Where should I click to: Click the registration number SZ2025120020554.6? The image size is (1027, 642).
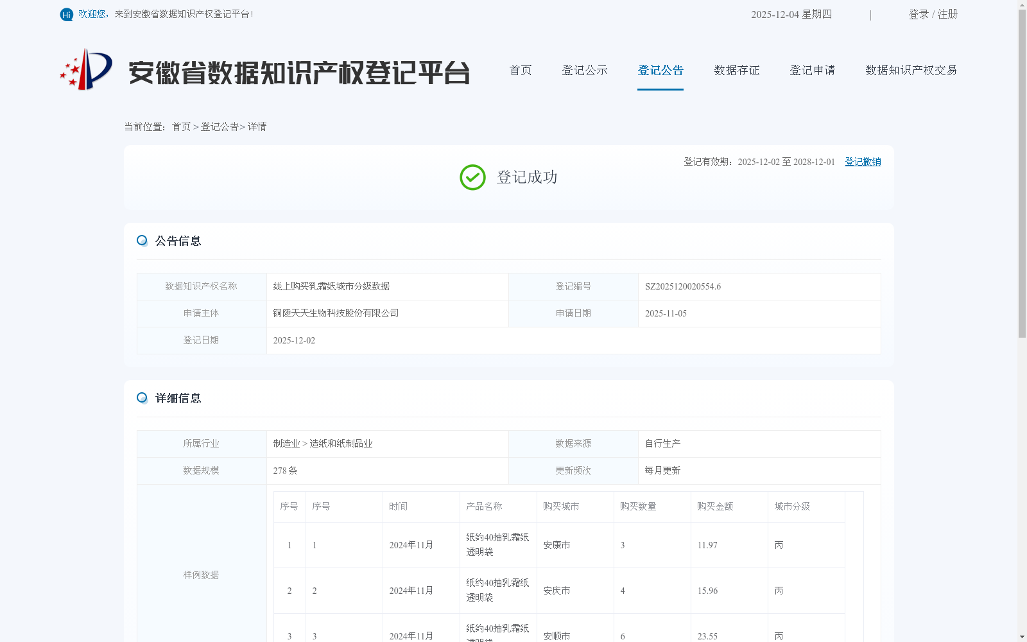683,286
